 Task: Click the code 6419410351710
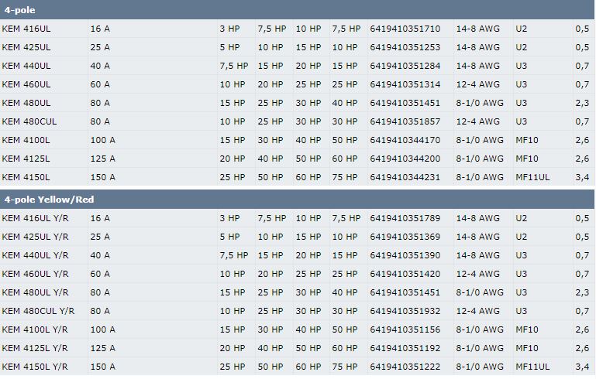(x=405, y=29)
